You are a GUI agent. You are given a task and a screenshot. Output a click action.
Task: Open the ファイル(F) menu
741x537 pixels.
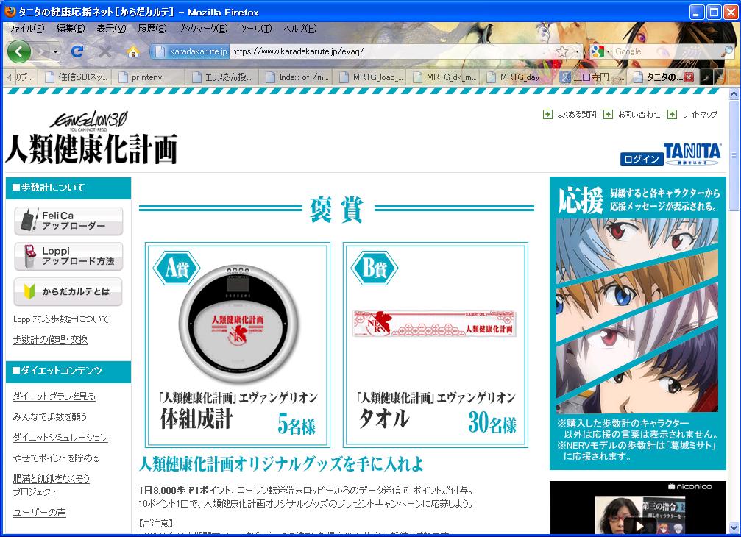(x=26, y=29)
